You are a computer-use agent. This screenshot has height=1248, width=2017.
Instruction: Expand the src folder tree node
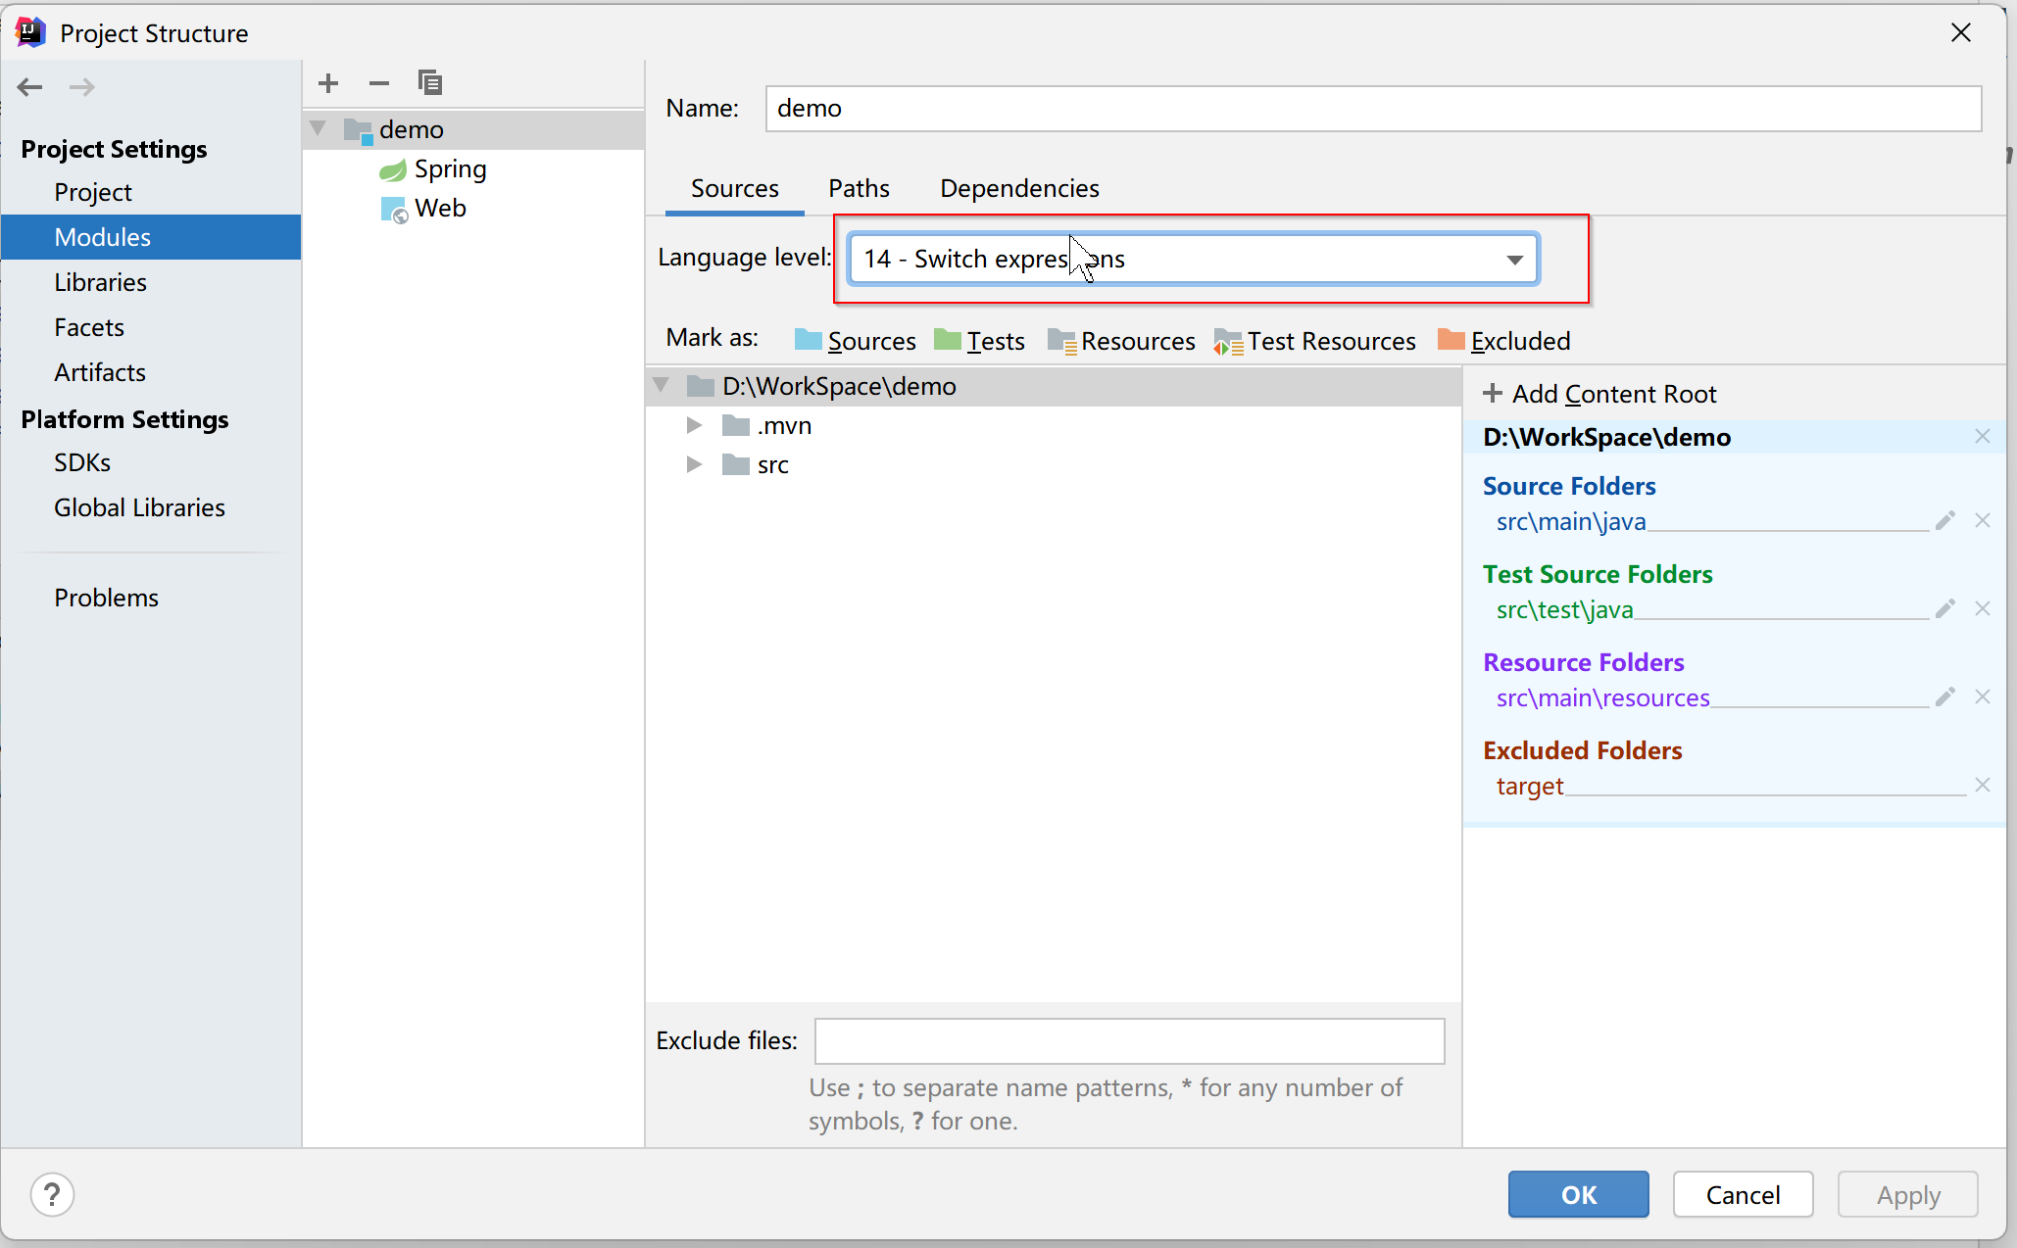click(x=694, y=464)
